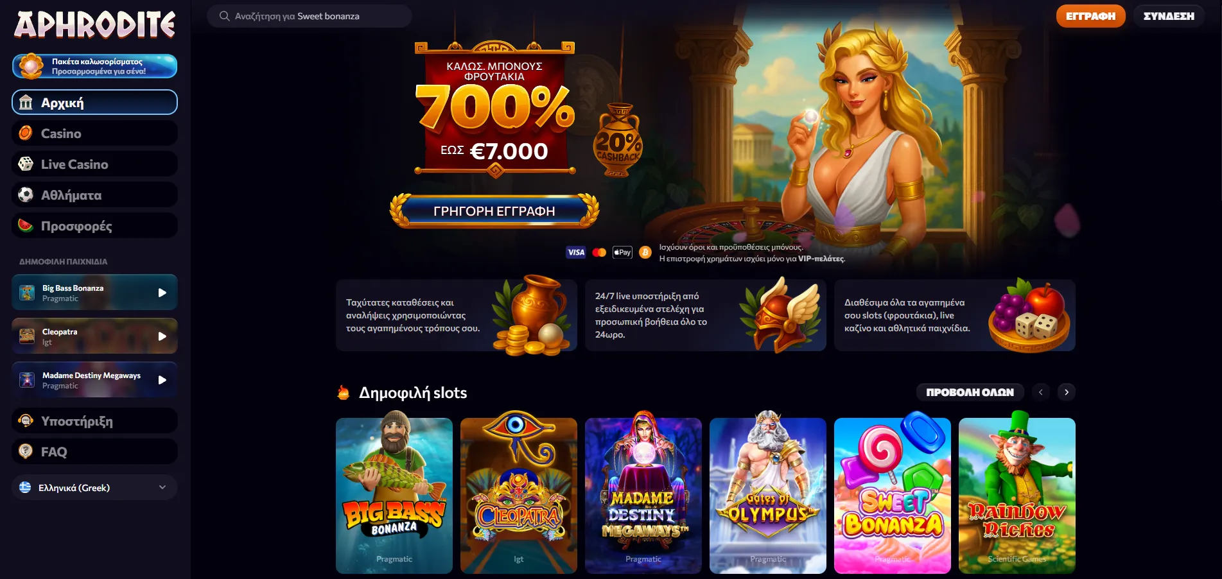The image size is (1222, 579).
Task: Play Big Bass Bonanza from sidebar
Action: point(94,293)
